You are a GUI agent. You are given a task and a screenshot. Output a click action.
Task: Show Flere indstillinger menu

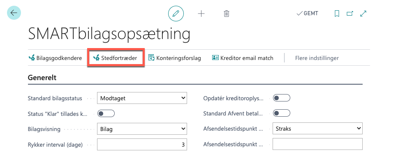tap(317, 58)
